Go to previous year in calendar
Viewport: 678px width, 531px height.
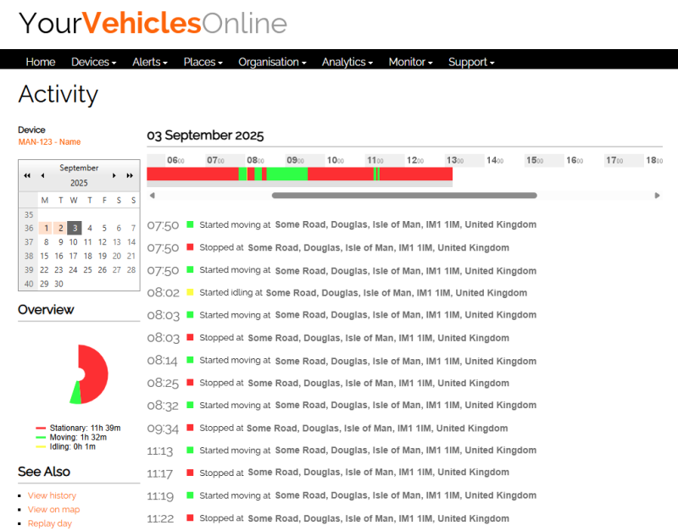(x=27, y=175)
